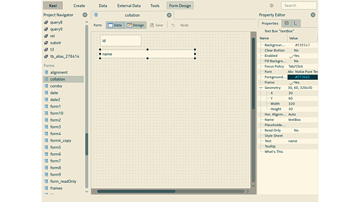Pick the Foreground color swatch
Image resolution: width=360 pixels, height=202 pixels.
[x=302, y=77]
